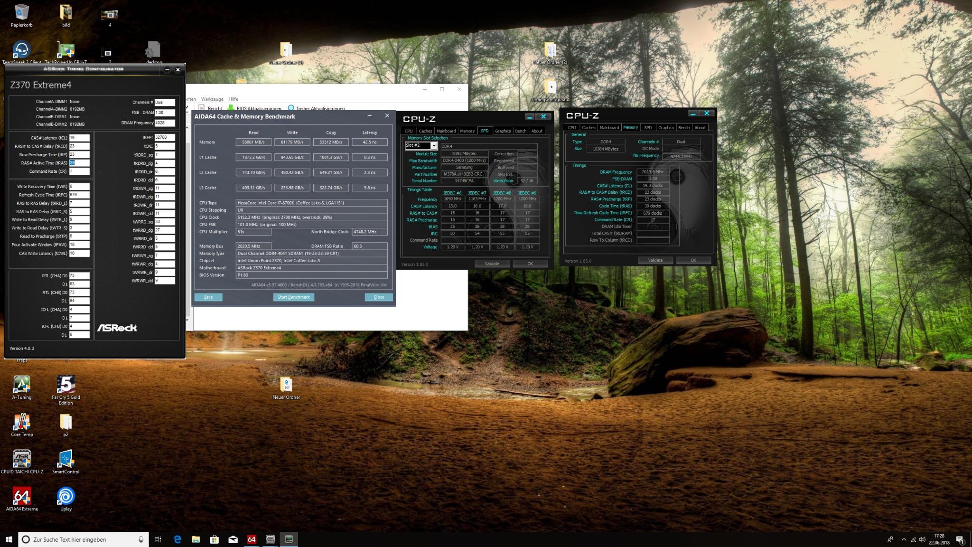Open the Werkzeuge menu in AIDA64
Image resolution: width=972 pixels, height=547 pixels.
[212, 99]
